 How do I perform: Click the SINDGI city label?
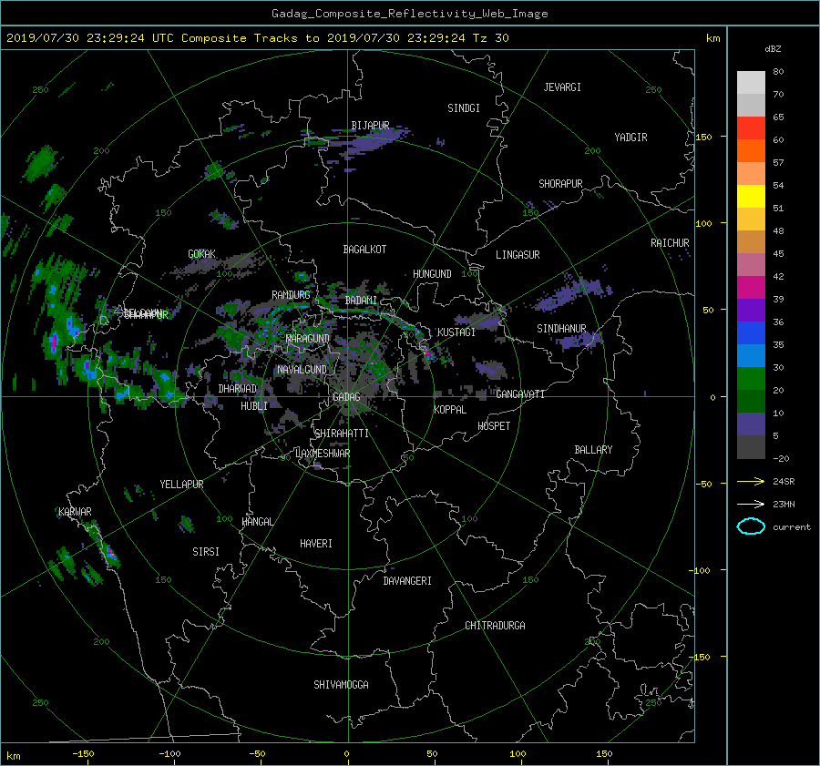464,108
